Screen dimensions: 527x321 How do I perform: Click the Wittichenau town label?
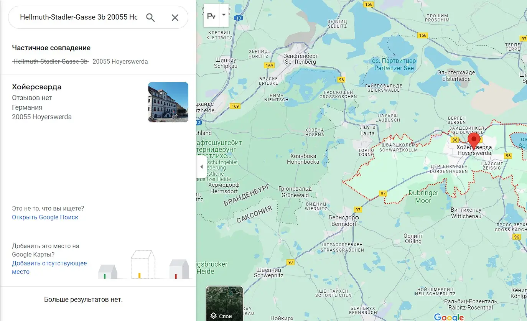click(466, 213)
